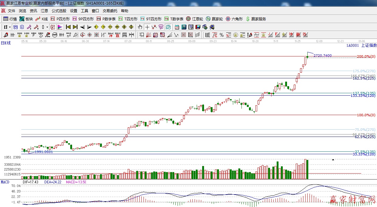Open the 江恩轮 wheel tool

pyautogui.click(x=195, y=19)
